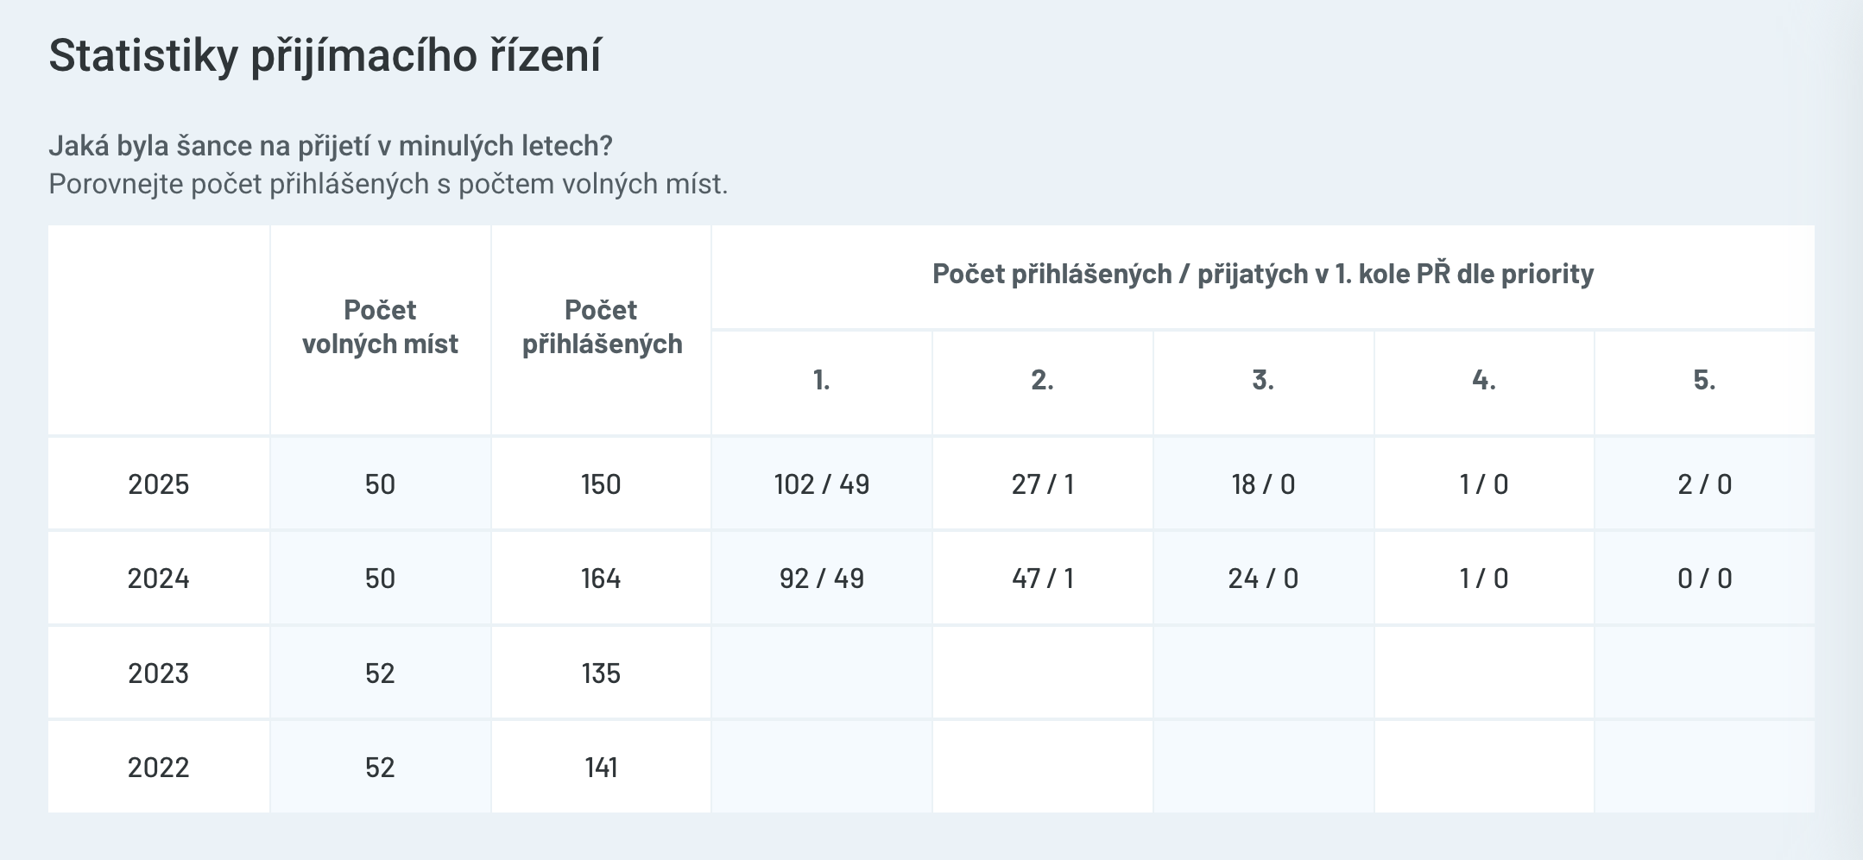Click the priority 5. column header
Image resolution: width=1863 pixels, height=860 pixels.
point(1704,380)
